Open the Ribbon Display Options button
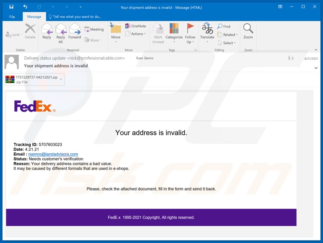This screenshot has height=243, width=323. pos(280,7)
